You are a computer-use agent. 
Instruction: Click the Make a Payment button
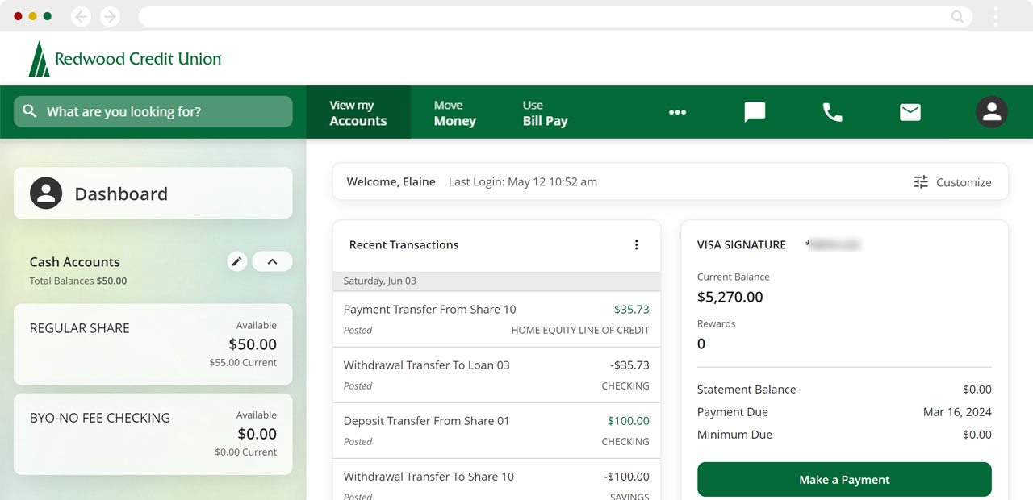[x=844, y=480]
